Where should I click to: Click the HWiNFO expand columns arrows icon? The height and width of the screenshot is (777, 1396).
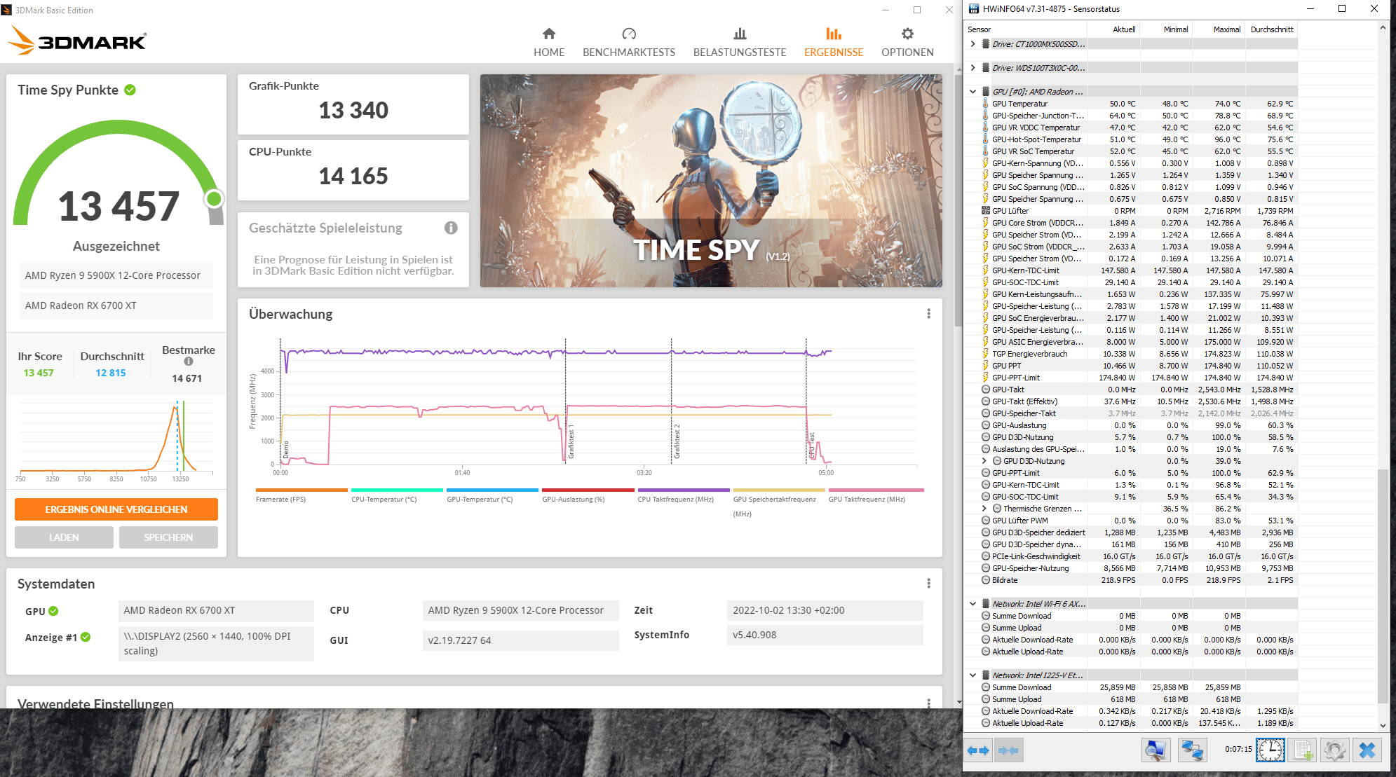coord(978,750)
